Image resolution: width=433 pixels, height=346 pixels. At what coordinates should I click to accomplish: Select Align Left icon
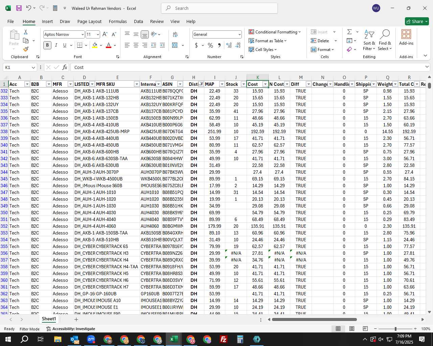point(127,45)
